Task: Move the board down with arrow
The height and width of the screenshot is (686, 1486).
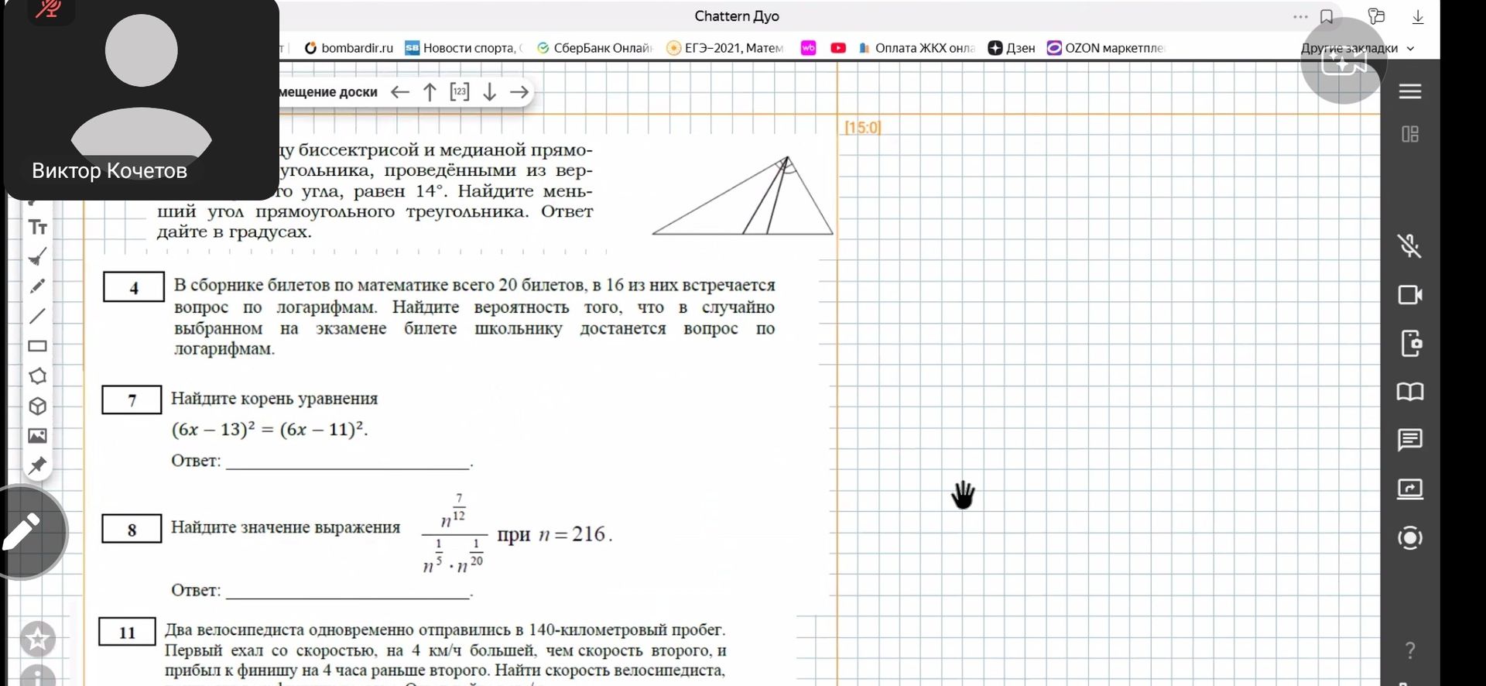Action: (489, 92)
